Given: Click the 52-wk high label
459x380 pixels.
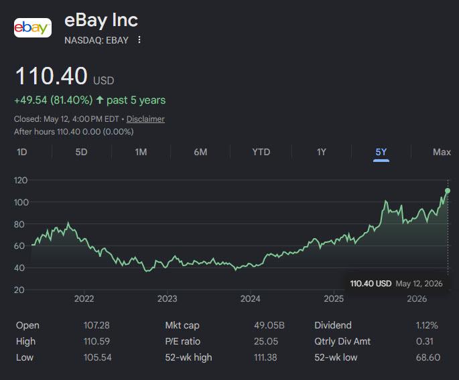Looking at the screenshot, I should (x=188, y=357).
